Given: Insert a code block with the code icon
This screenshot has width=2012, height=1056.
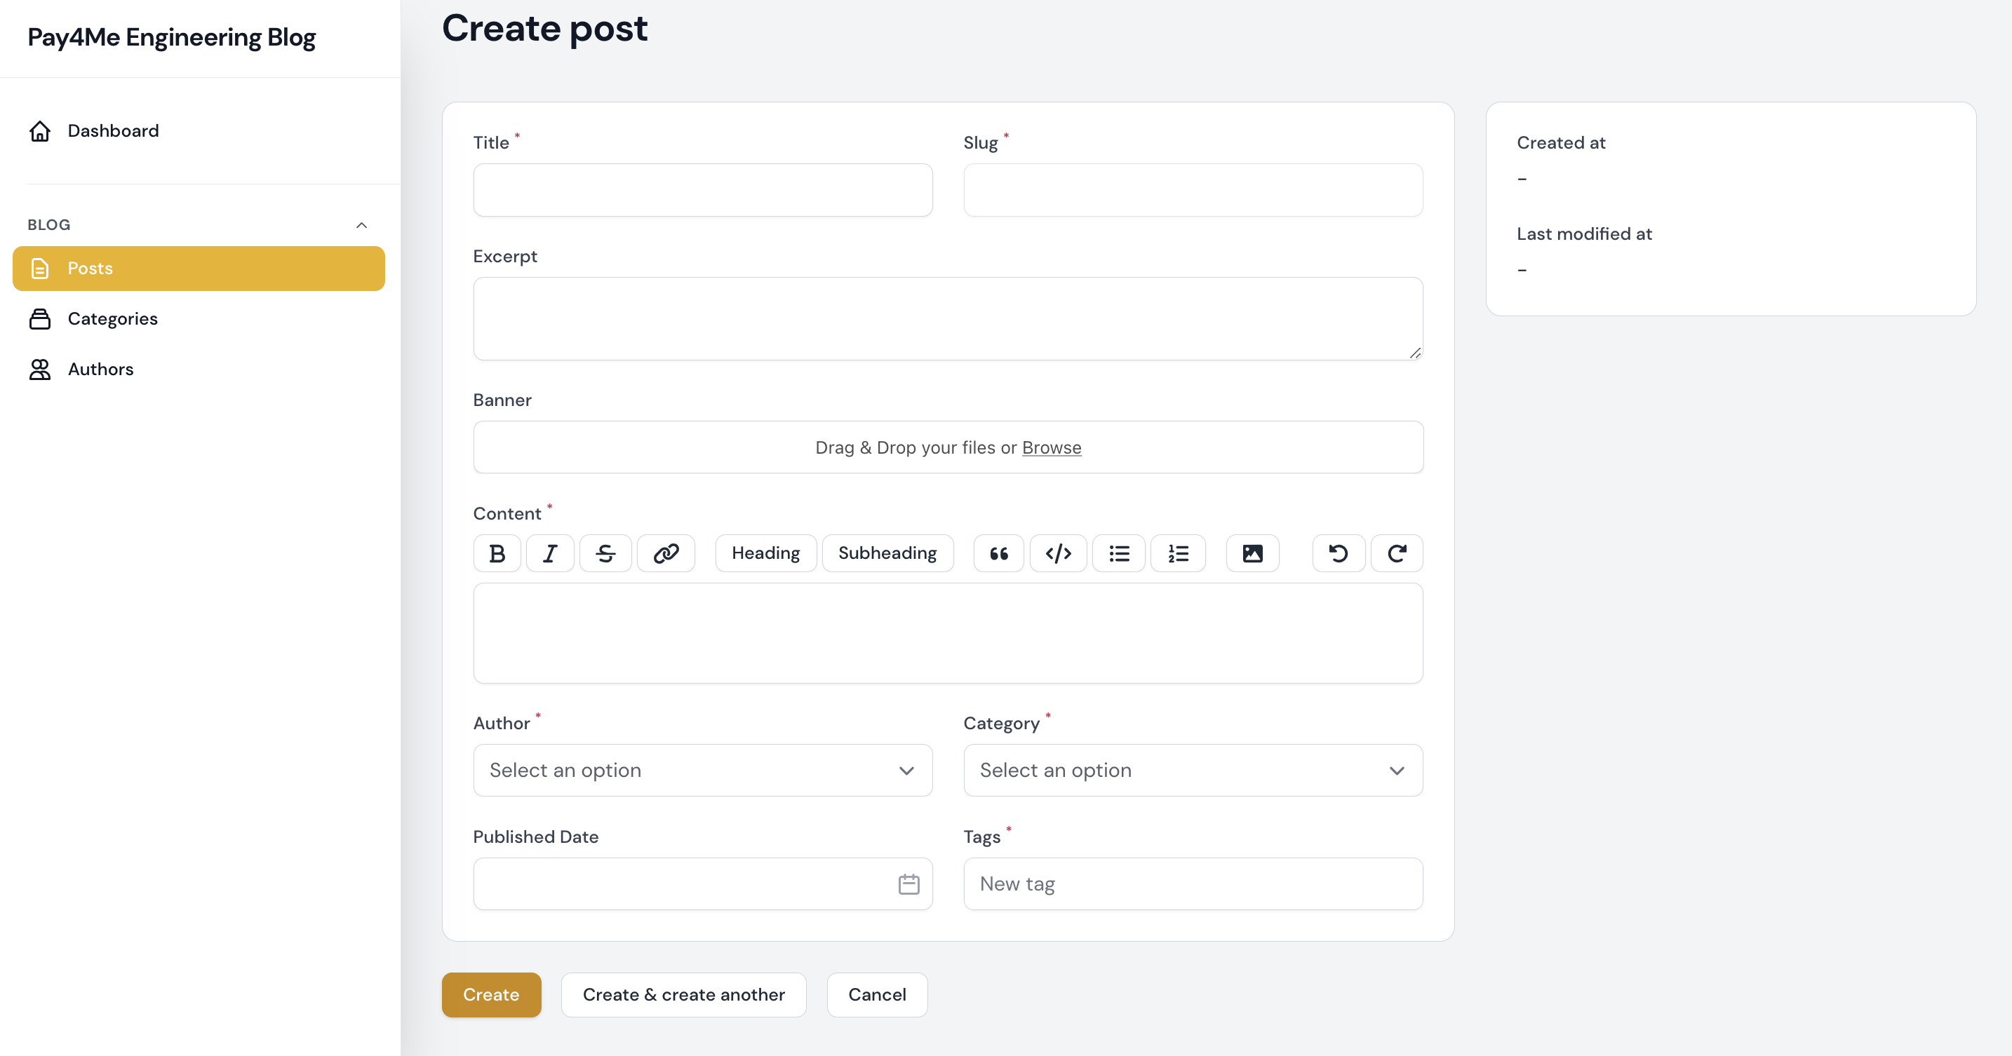Looking at the screenshot, I should (x=1057, y=553).
